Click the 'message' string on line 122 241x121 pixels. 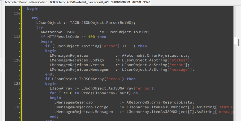[180, 69]
